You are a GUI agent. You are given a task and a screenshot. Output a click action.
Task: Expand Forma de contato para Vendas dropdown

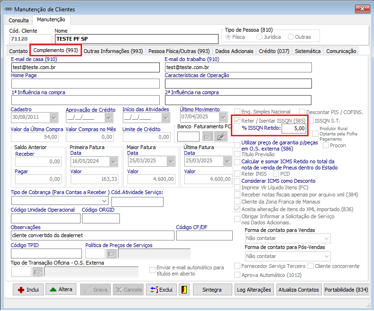coord(327,238)
